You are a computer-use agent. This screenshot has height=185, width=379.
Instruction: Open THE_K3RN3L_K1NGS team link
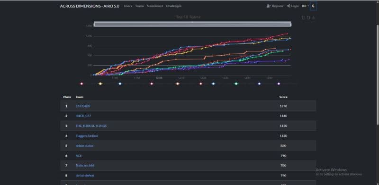(91, 126)
